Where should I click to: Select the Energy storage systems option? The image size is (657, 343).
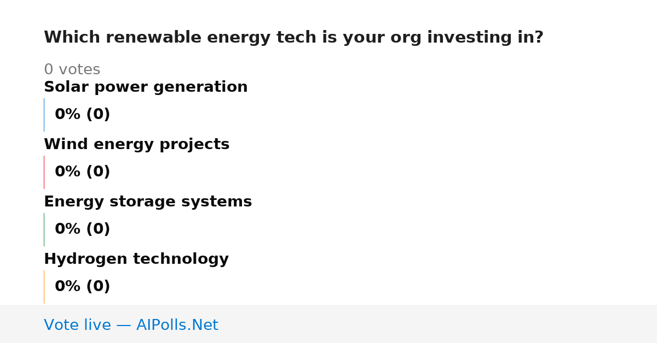click(148, 202)
